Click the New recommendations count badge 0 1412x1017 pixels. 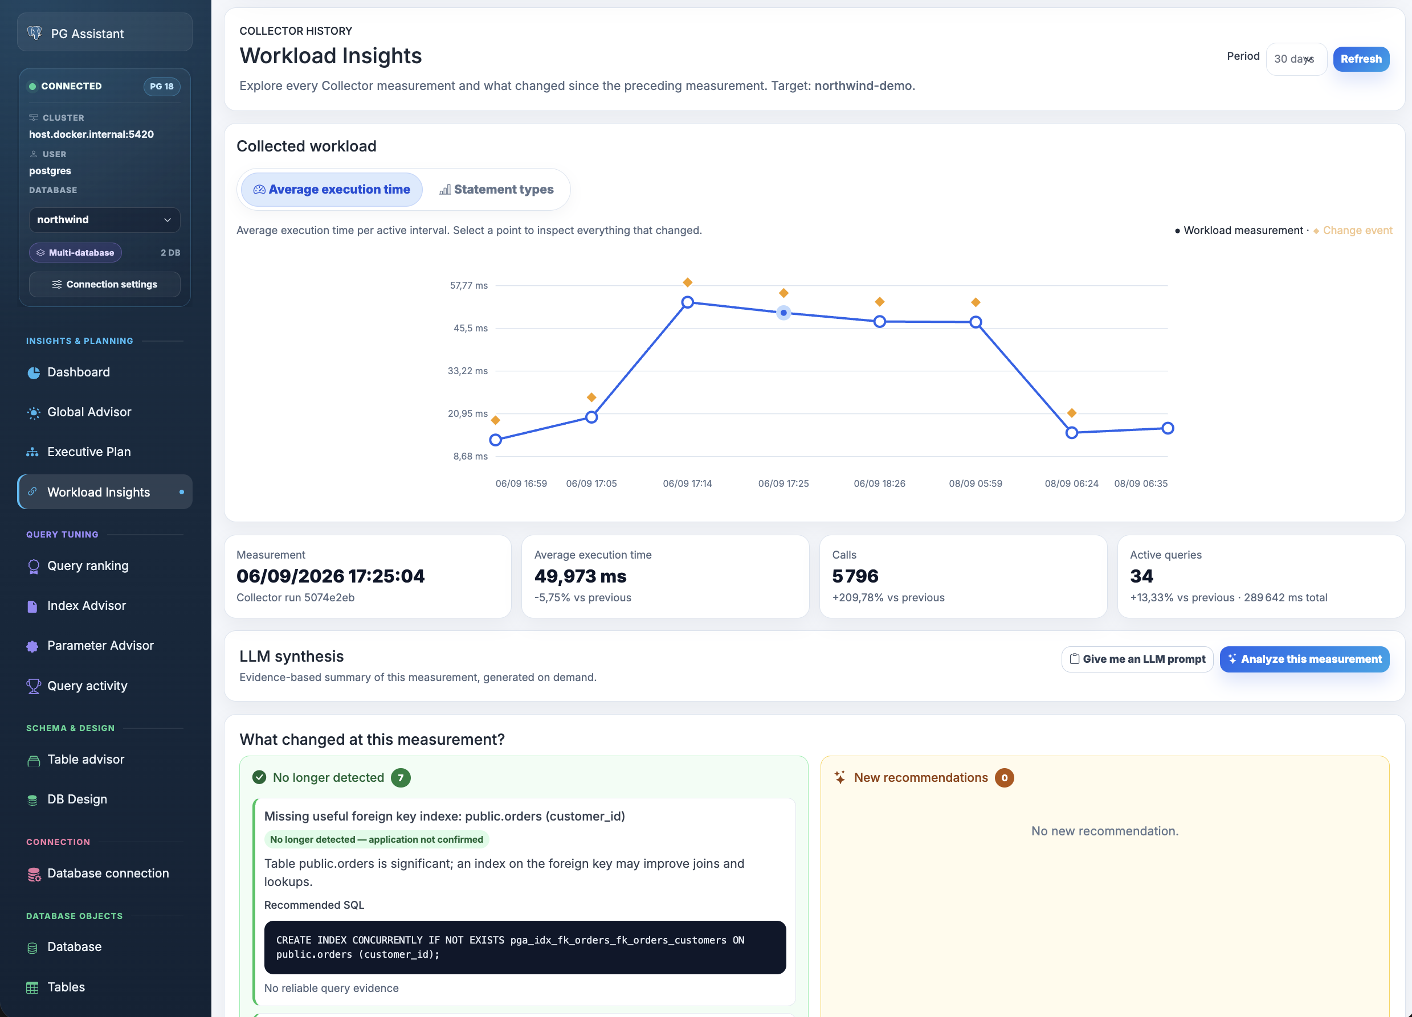(1004, 777)
